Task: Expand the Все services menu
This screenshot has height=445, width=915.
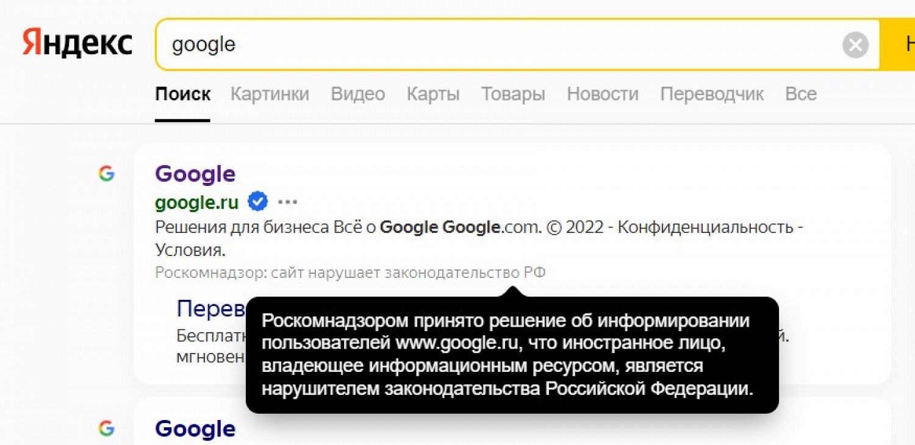Action: [x=801, y=94]
